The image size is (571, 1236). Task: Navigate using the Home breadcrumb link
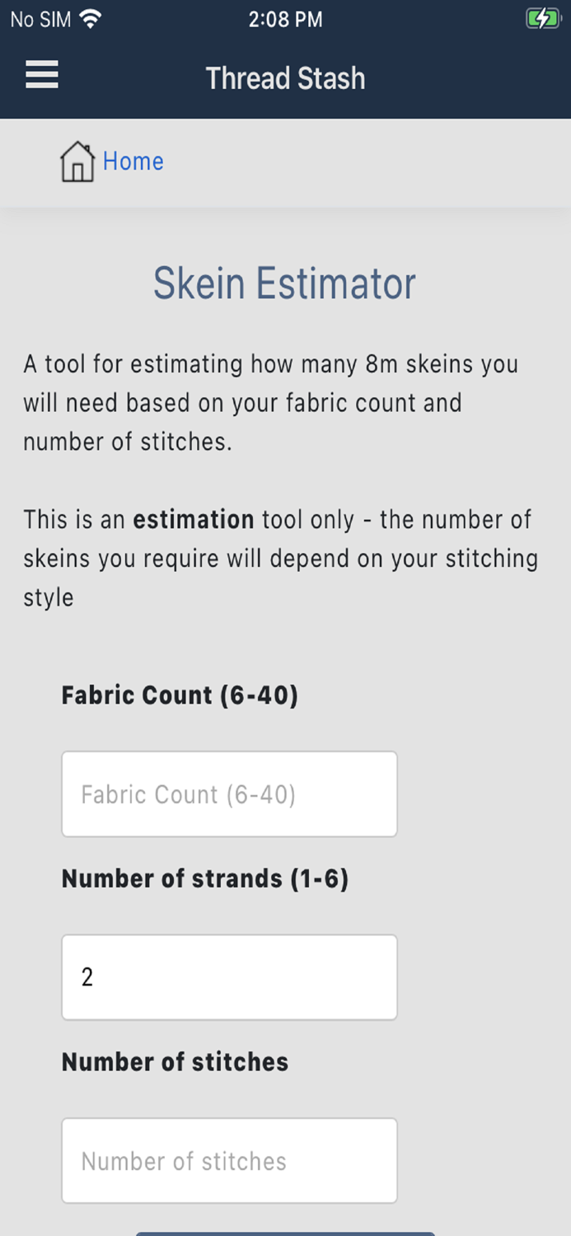133,162
